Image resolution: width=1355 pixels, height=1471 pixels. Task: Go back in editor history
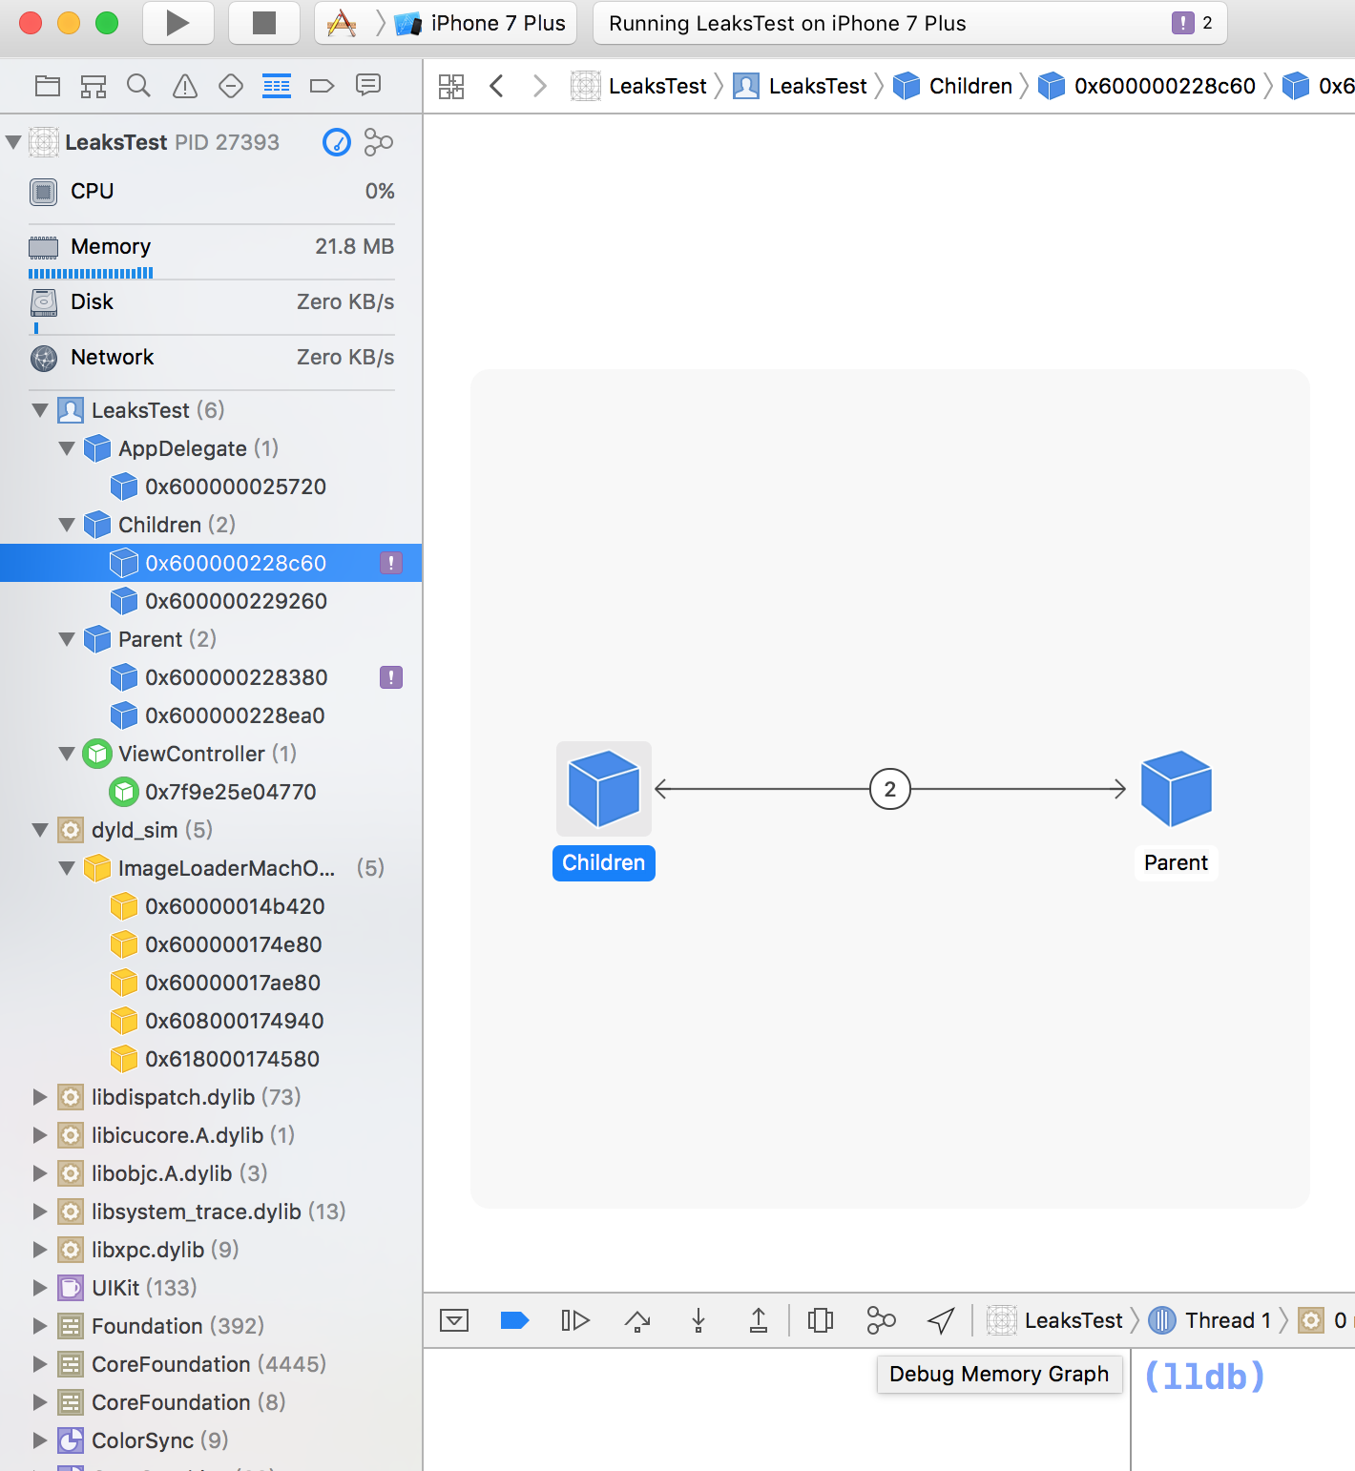click(x=496, y=87)
